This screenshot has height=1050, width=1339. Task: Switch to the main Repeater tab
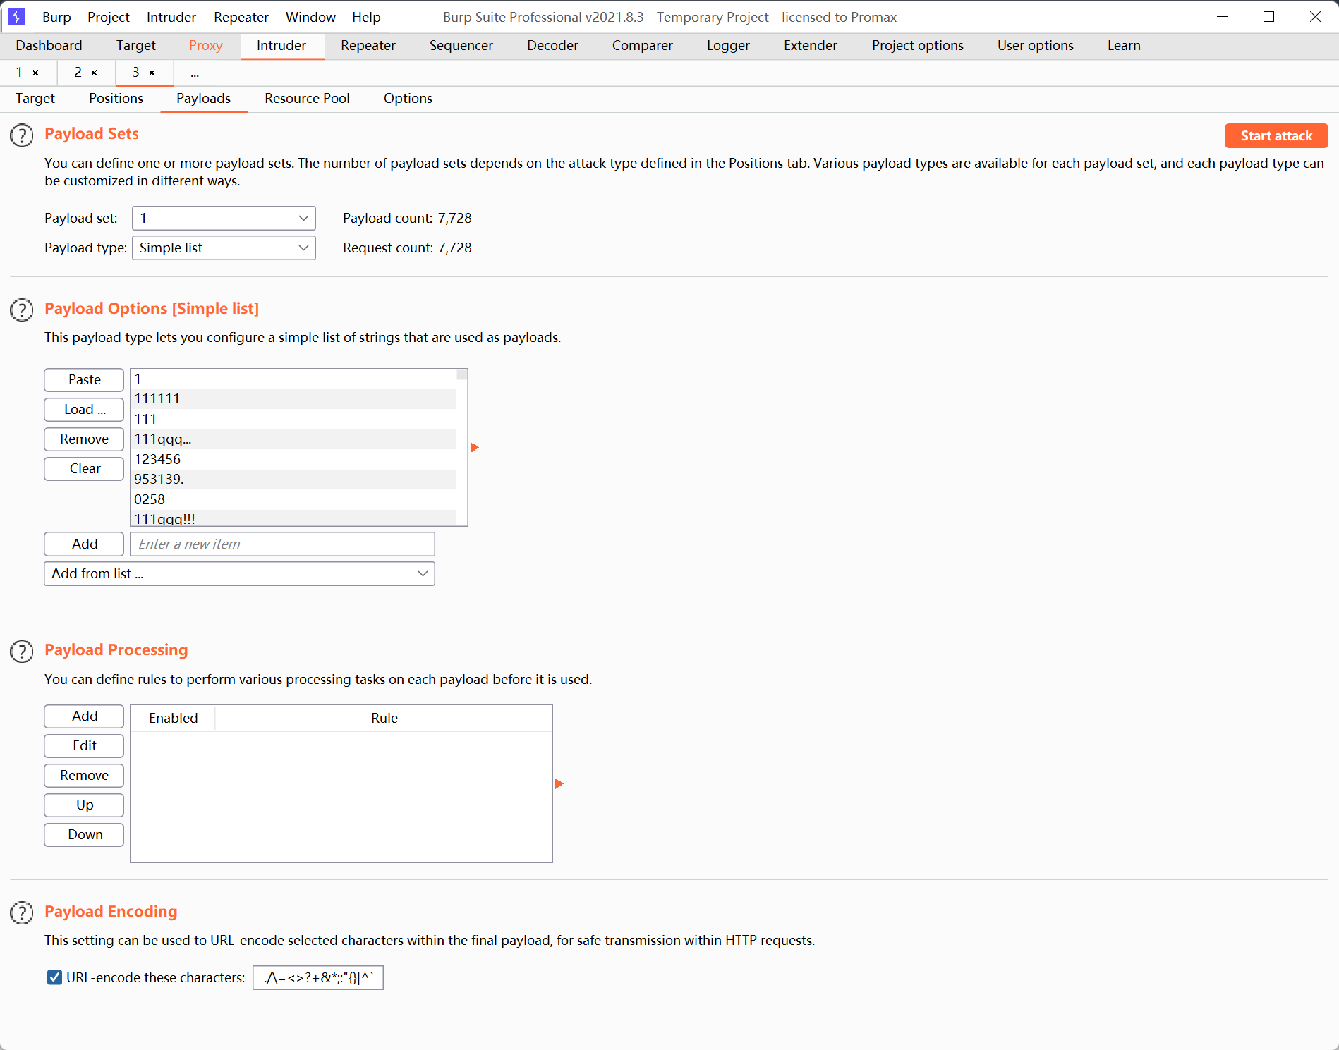point(368,45)
